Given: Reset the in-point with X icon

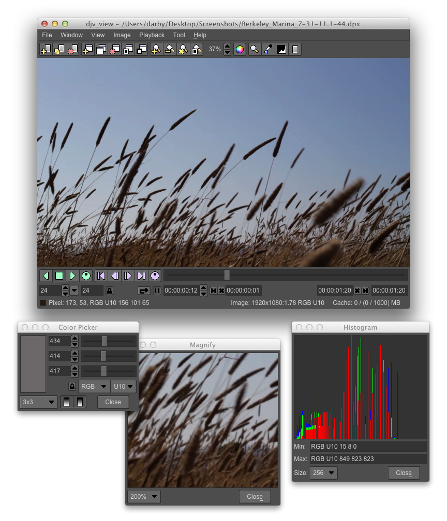Looking at the screenshot, I should click(221, 290).
